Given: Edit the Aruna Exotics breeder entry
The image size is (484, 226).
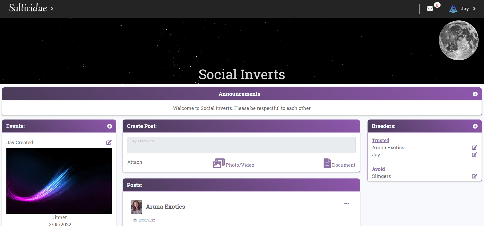Looking at the screenshot, I should click(474, 147).
